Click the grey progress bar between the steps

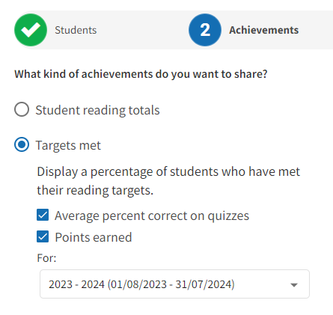click(x=142, y=30)
